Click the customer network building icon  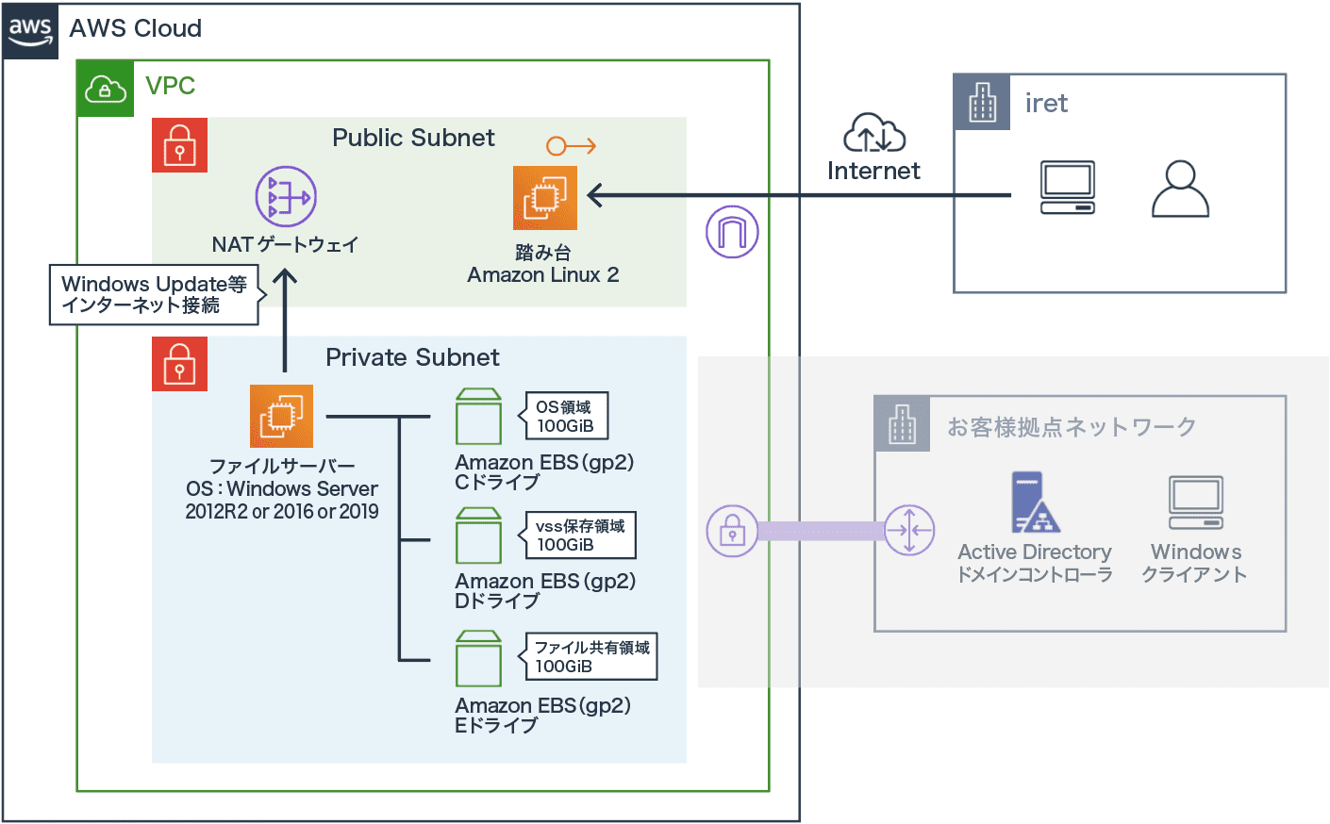(903, 423)
